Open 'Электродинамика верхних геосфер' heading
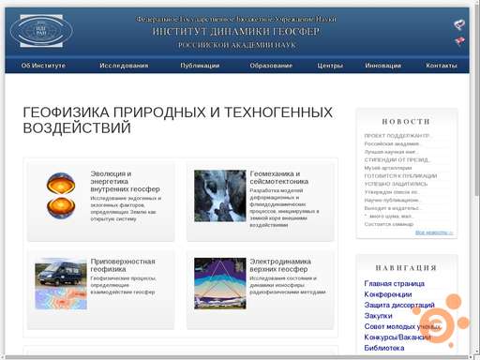Viewport: 480px width, 360px height. point(280,265)
